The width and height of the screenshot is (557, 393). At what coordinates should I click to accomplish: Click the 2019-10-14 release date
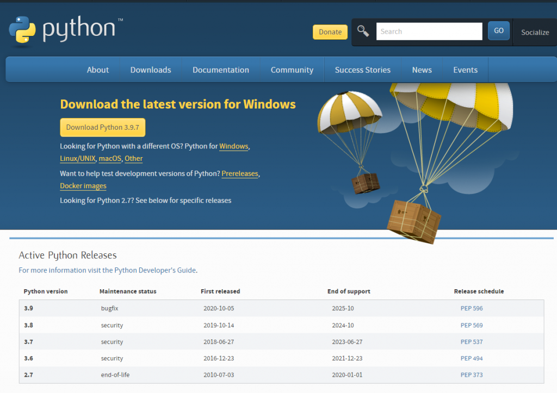[x=219, y=325]
